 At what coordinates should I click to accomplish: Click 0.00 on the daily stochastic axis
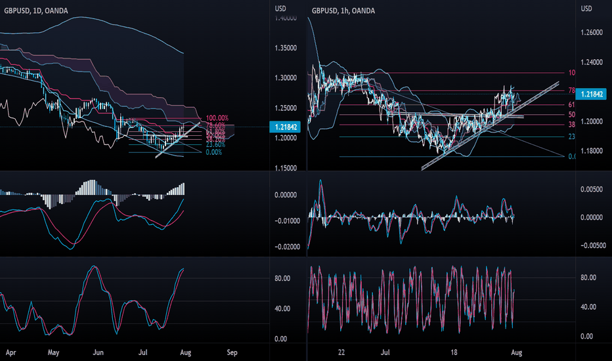pos(280,339)
